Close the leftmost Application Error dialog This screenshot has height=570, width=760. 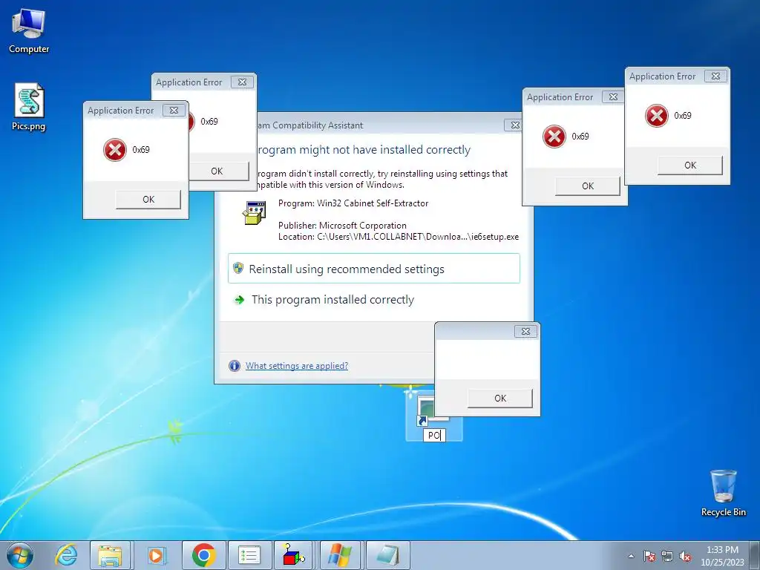(x=174, y=111)
